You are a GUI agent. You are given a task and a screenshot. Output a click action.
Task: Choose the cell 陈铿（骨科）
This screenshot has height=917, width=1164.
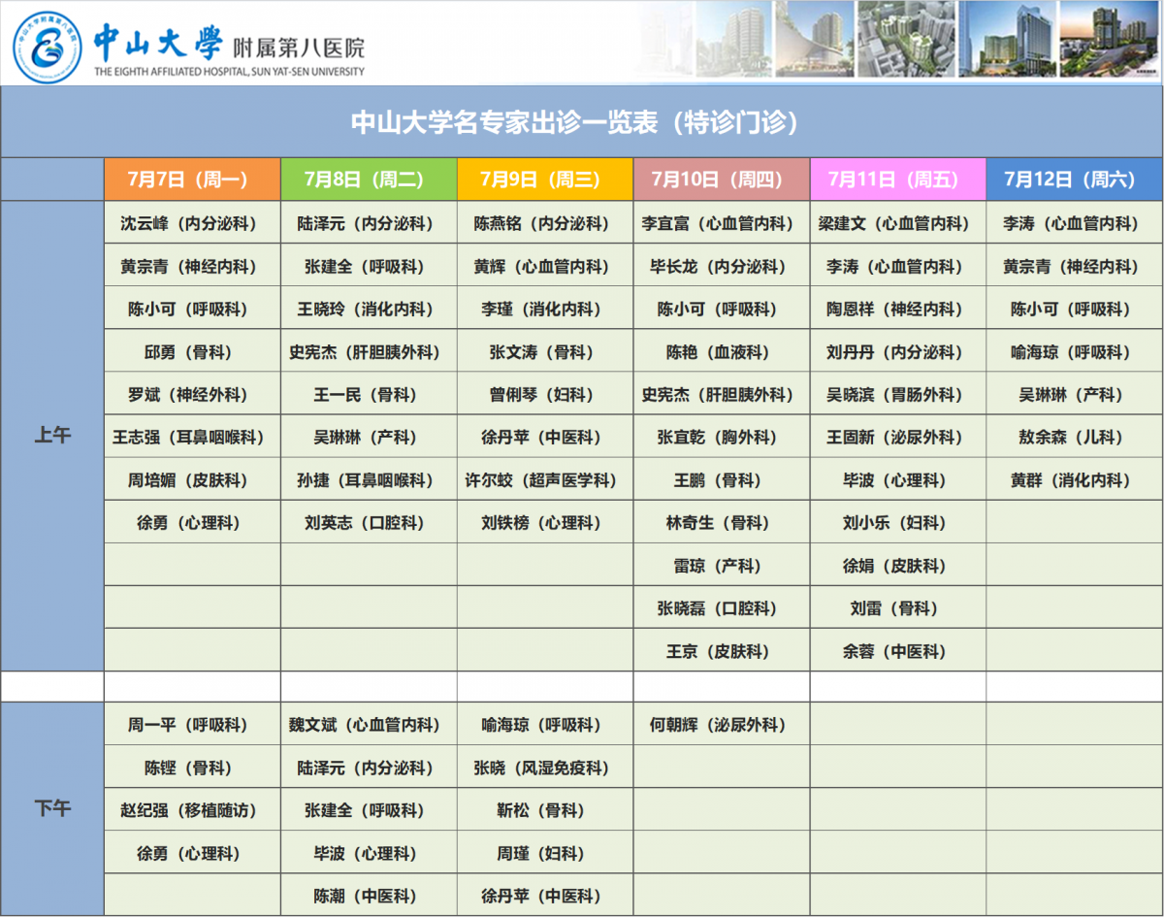pos(192,767)
